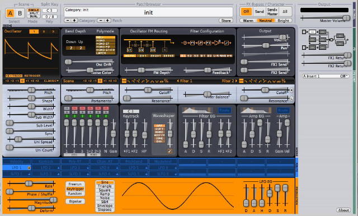Choose the Warm character

click(248, 21)
